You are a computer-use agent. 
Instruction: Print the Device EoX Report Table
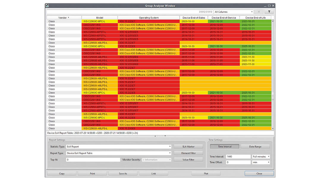(92, 173)
